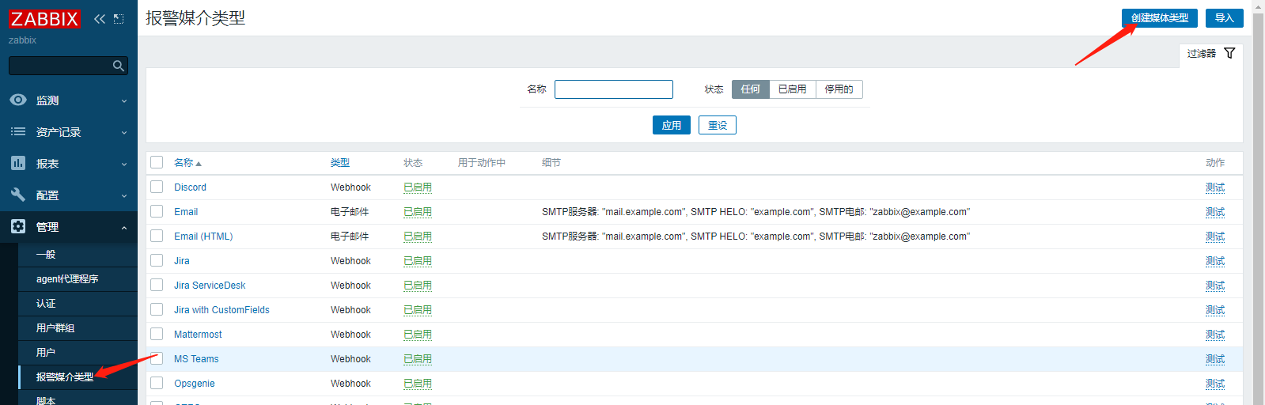
Task: Click the 监测 eye icon
Action: [x=18, y=100]
